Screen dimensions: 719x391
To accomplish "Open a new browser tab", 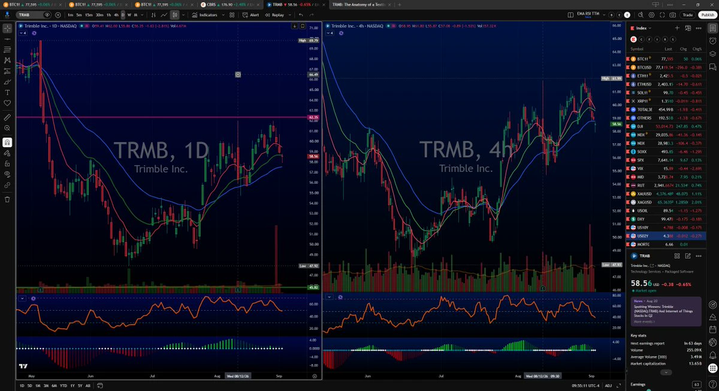I will 399,4.
